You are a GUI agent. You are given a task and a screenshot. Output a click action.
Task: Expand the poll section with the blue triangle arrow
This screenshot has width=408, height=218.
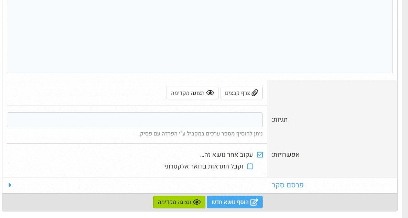point(10,185)
